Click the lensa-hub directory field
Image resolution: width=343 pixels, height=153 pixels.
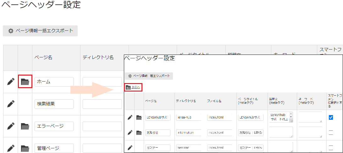tap(189, 118)
